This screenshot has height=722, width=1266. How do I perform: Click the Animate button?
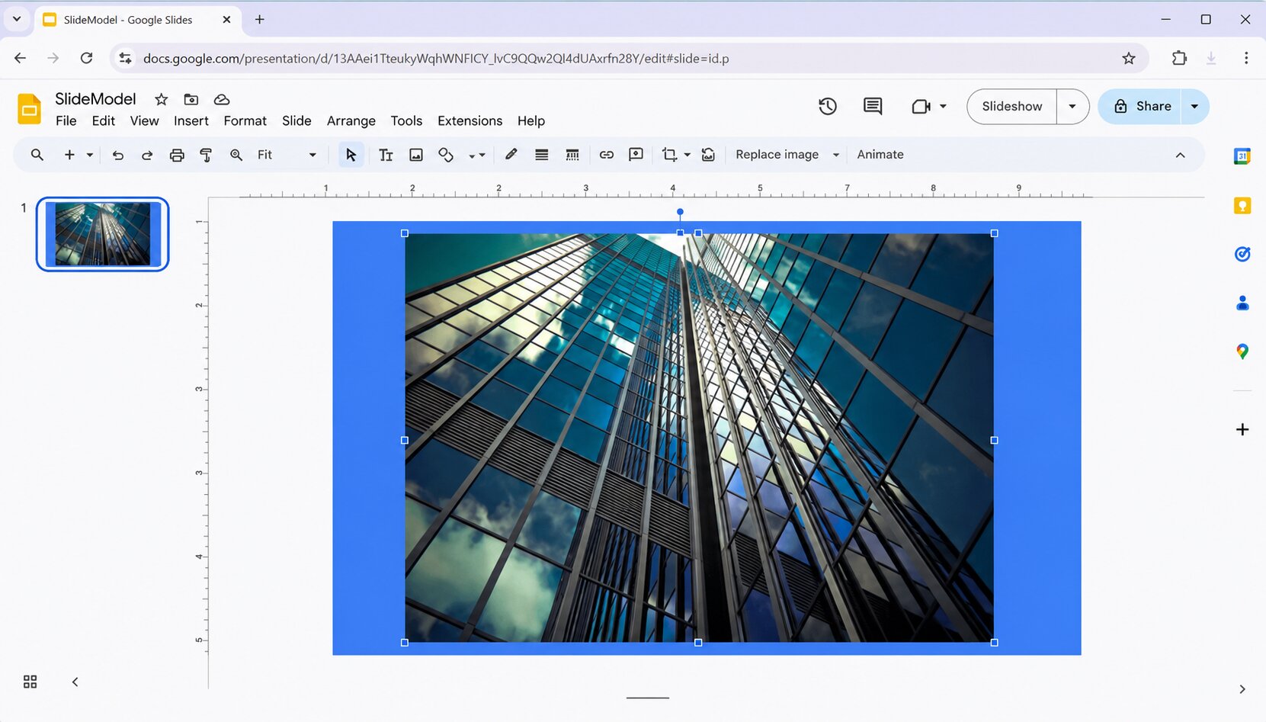tap(880, 155)
